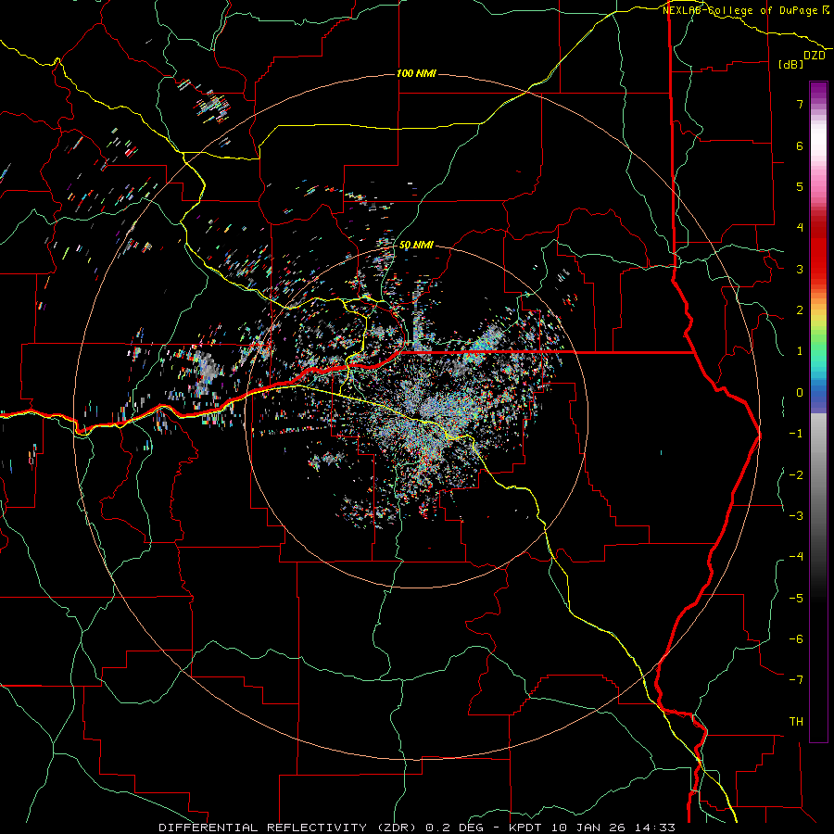Click the "7" tick on the color scale
Image resolution: width=834 pixels, height=834 pixels.
coord(800,104)
